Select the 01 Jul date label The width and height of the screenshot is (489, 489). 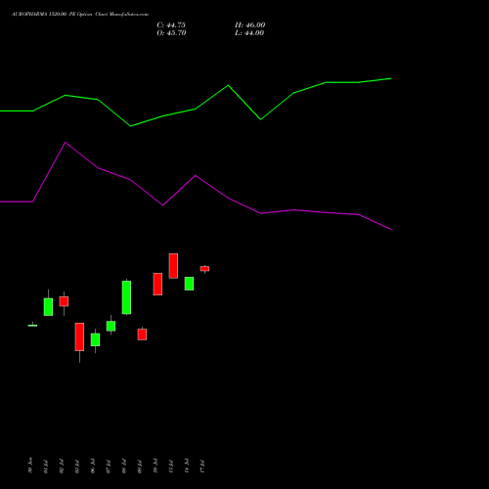pos(46,467)
